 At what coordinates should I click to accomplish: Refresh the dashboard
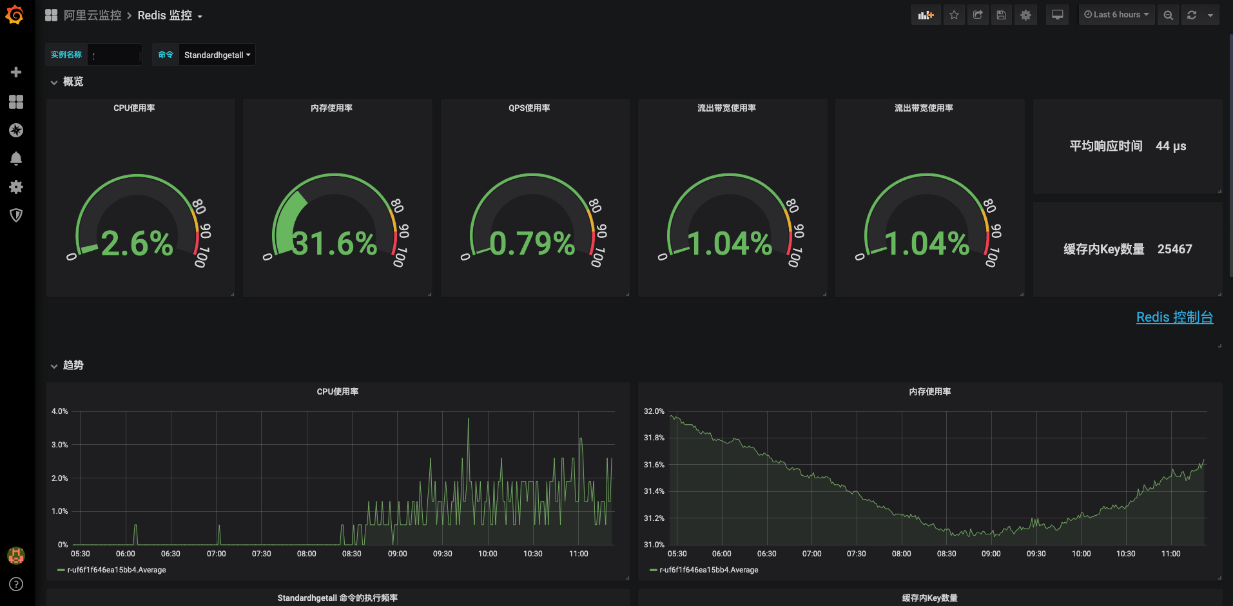coord(1192,15)
